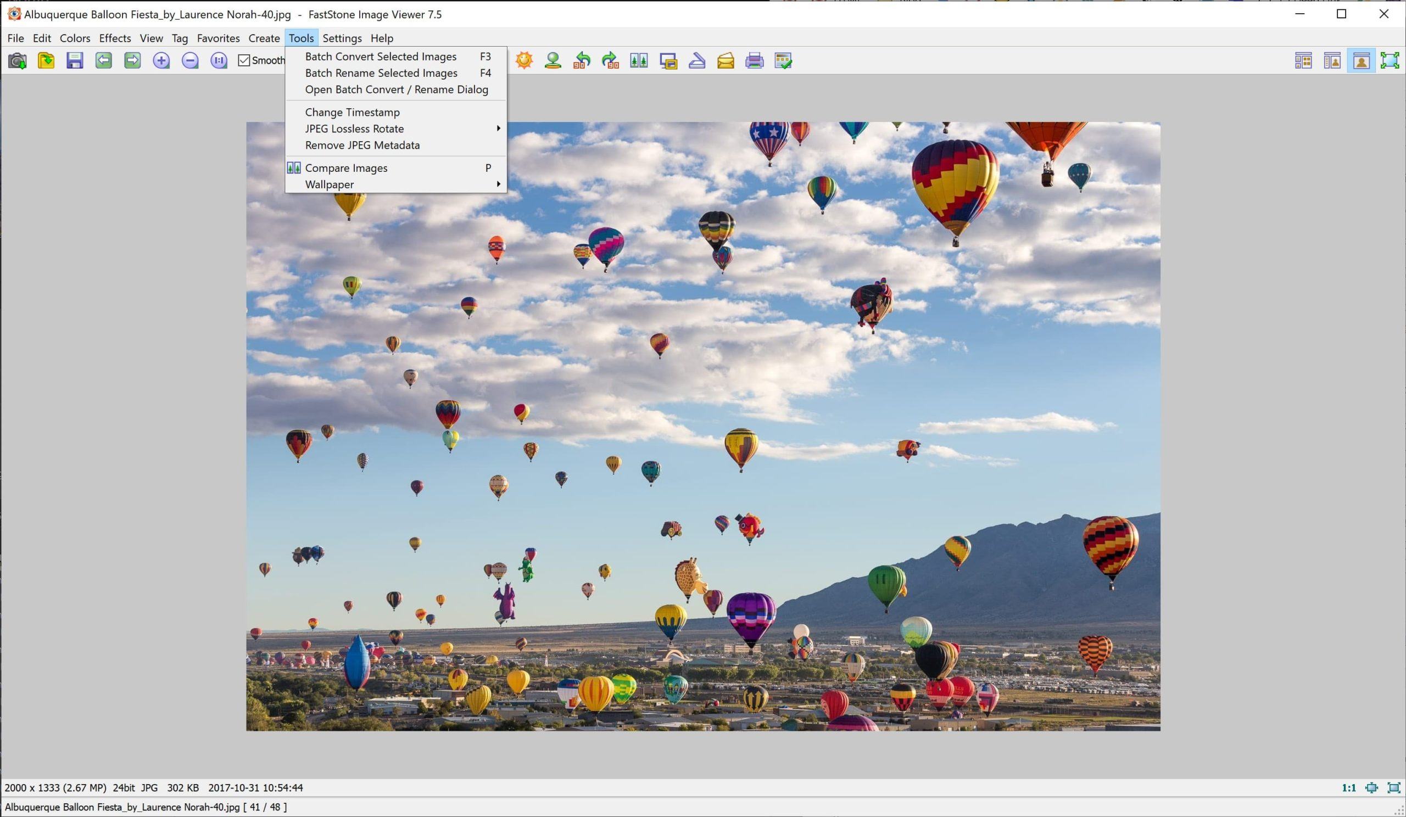1406x817 pixels.
Task: Switch to thumbnail browser view layout
Action: 1303,60
